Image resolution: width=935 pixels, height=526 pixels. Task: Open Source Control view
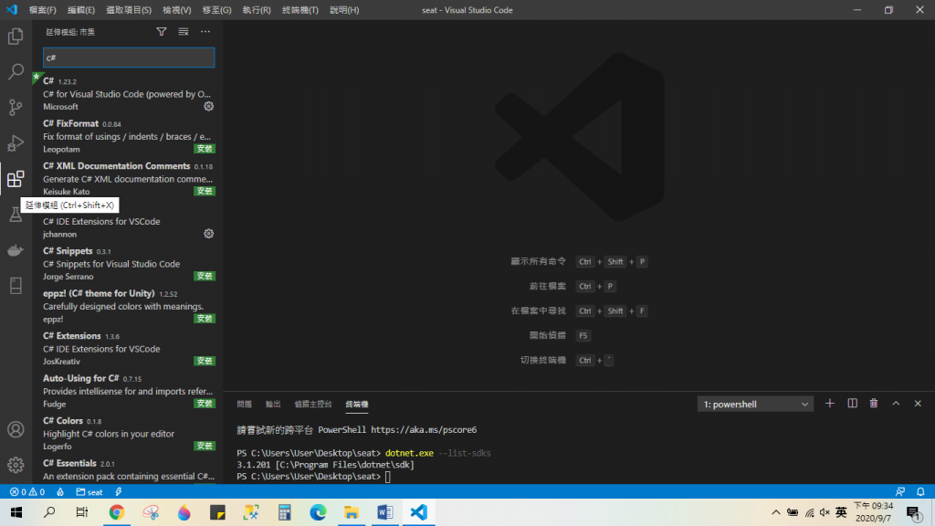(x=16, y=108)
